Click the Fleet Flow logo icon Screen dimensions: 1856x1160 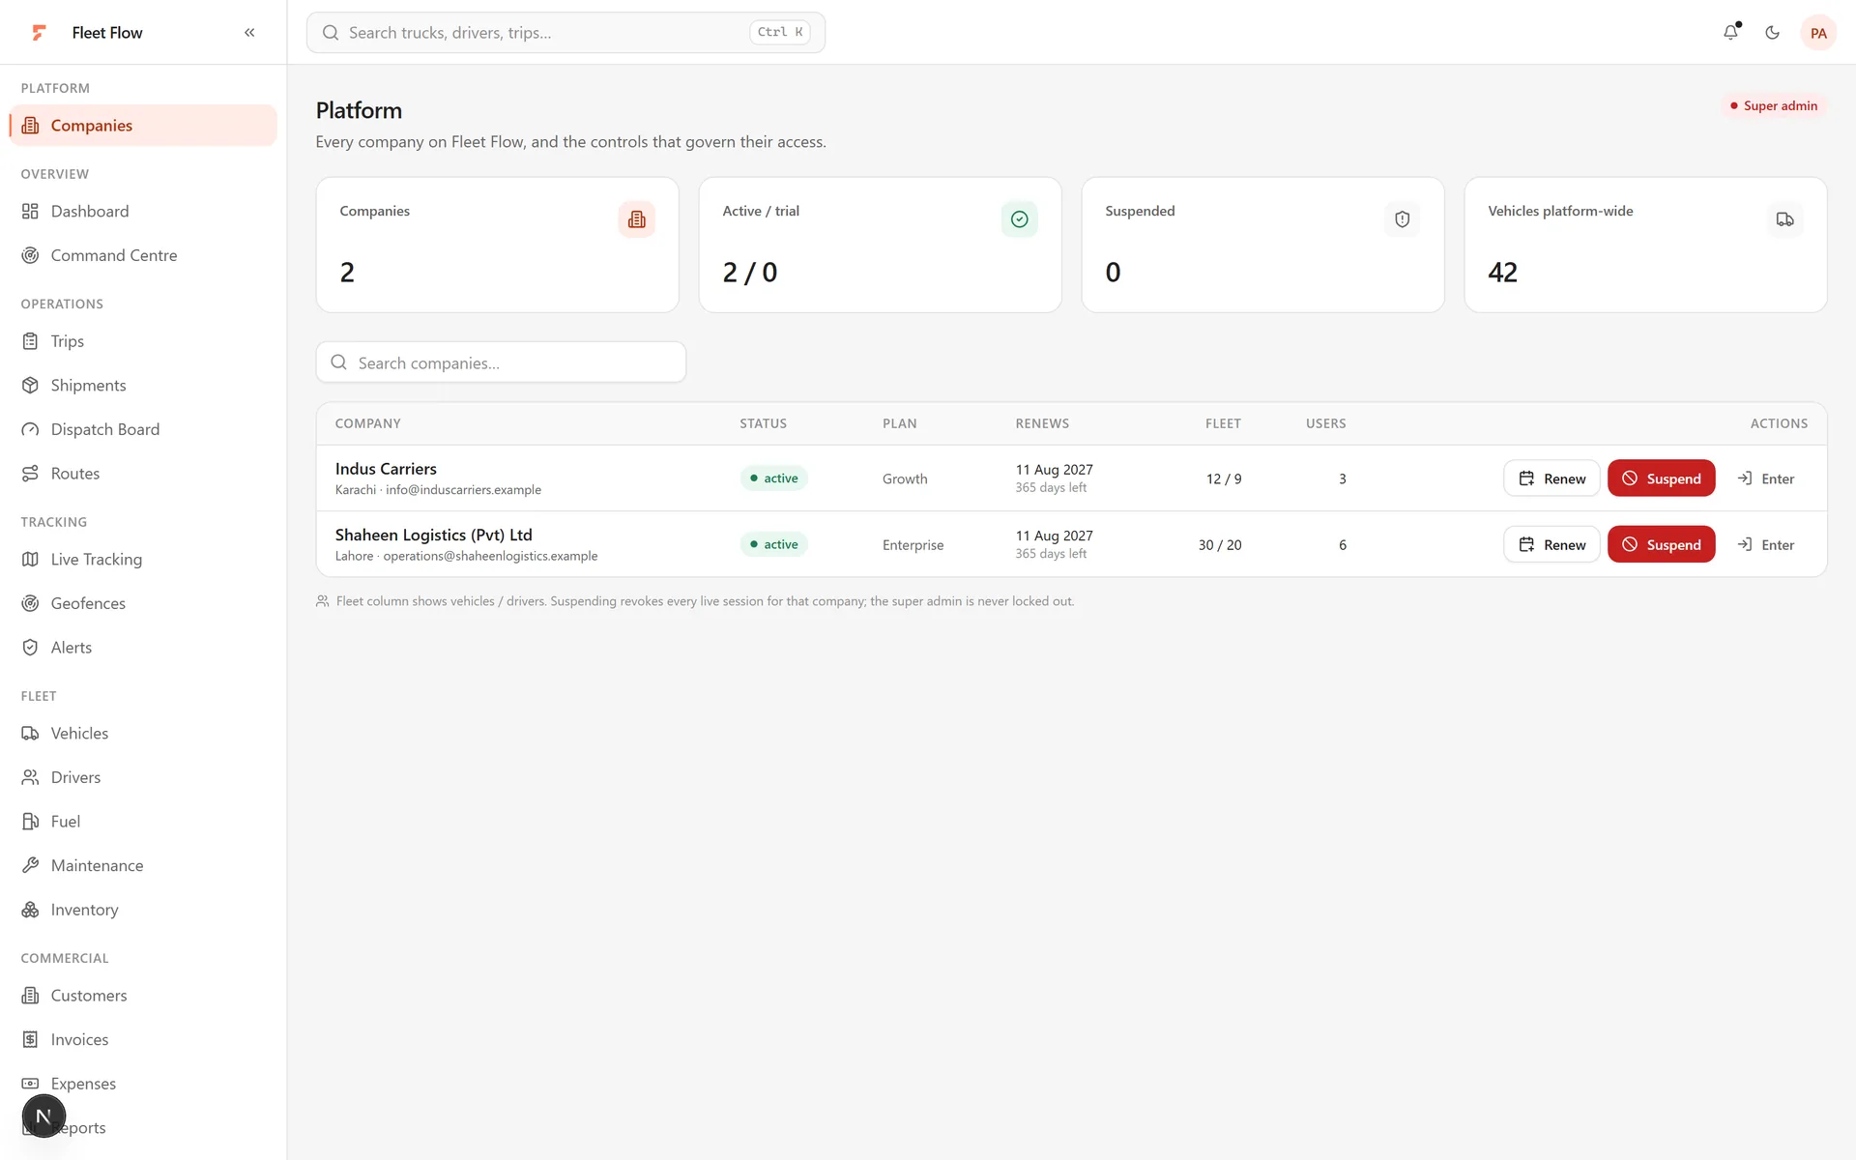pyautogui.click(x=39, y=33)
